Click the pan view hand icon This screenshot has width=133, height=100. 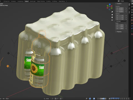tap(112, 15)
